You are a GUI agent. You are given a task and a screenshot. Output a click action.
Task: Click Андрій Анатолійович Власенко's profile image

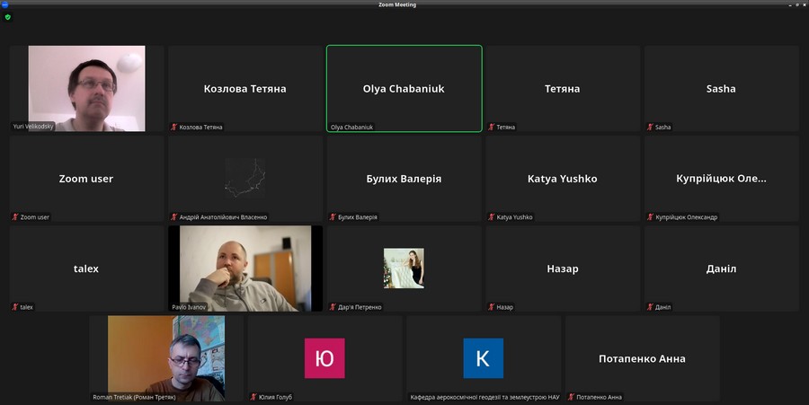[244, 177]
